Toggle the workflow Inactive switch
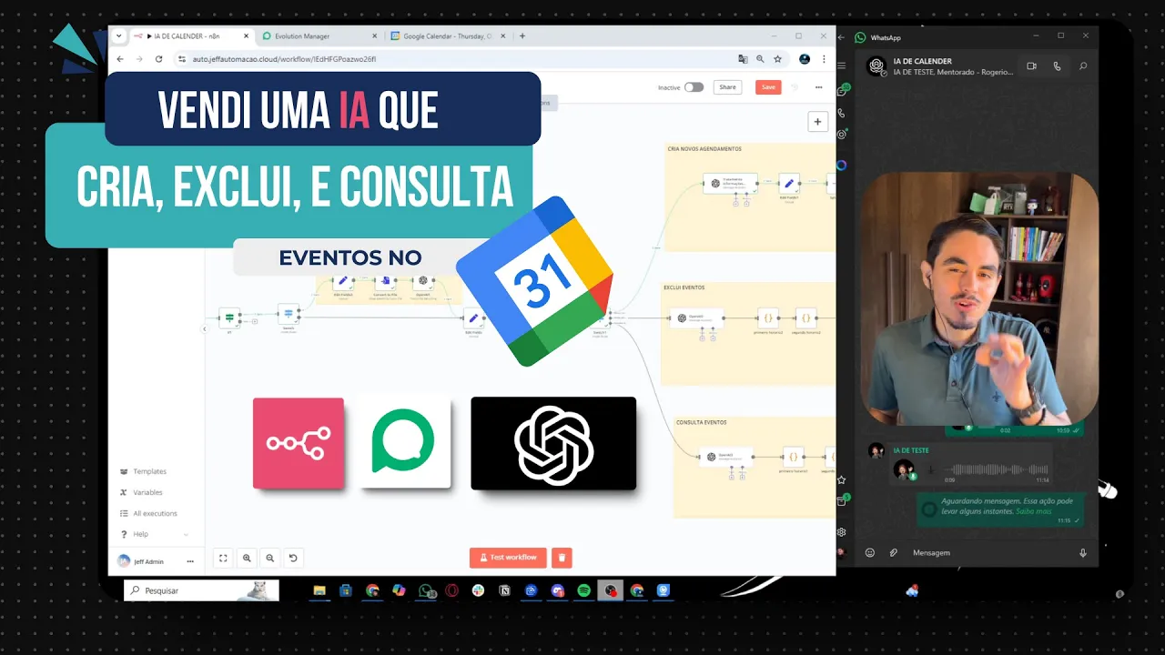The width and height of the screenshot is (1165, 655). [x=694, y=87]
